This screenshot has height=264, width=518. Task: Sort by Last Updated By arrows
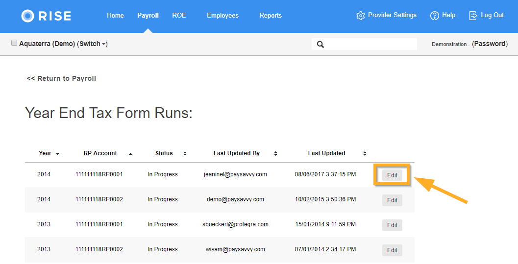tap(275, 153)
